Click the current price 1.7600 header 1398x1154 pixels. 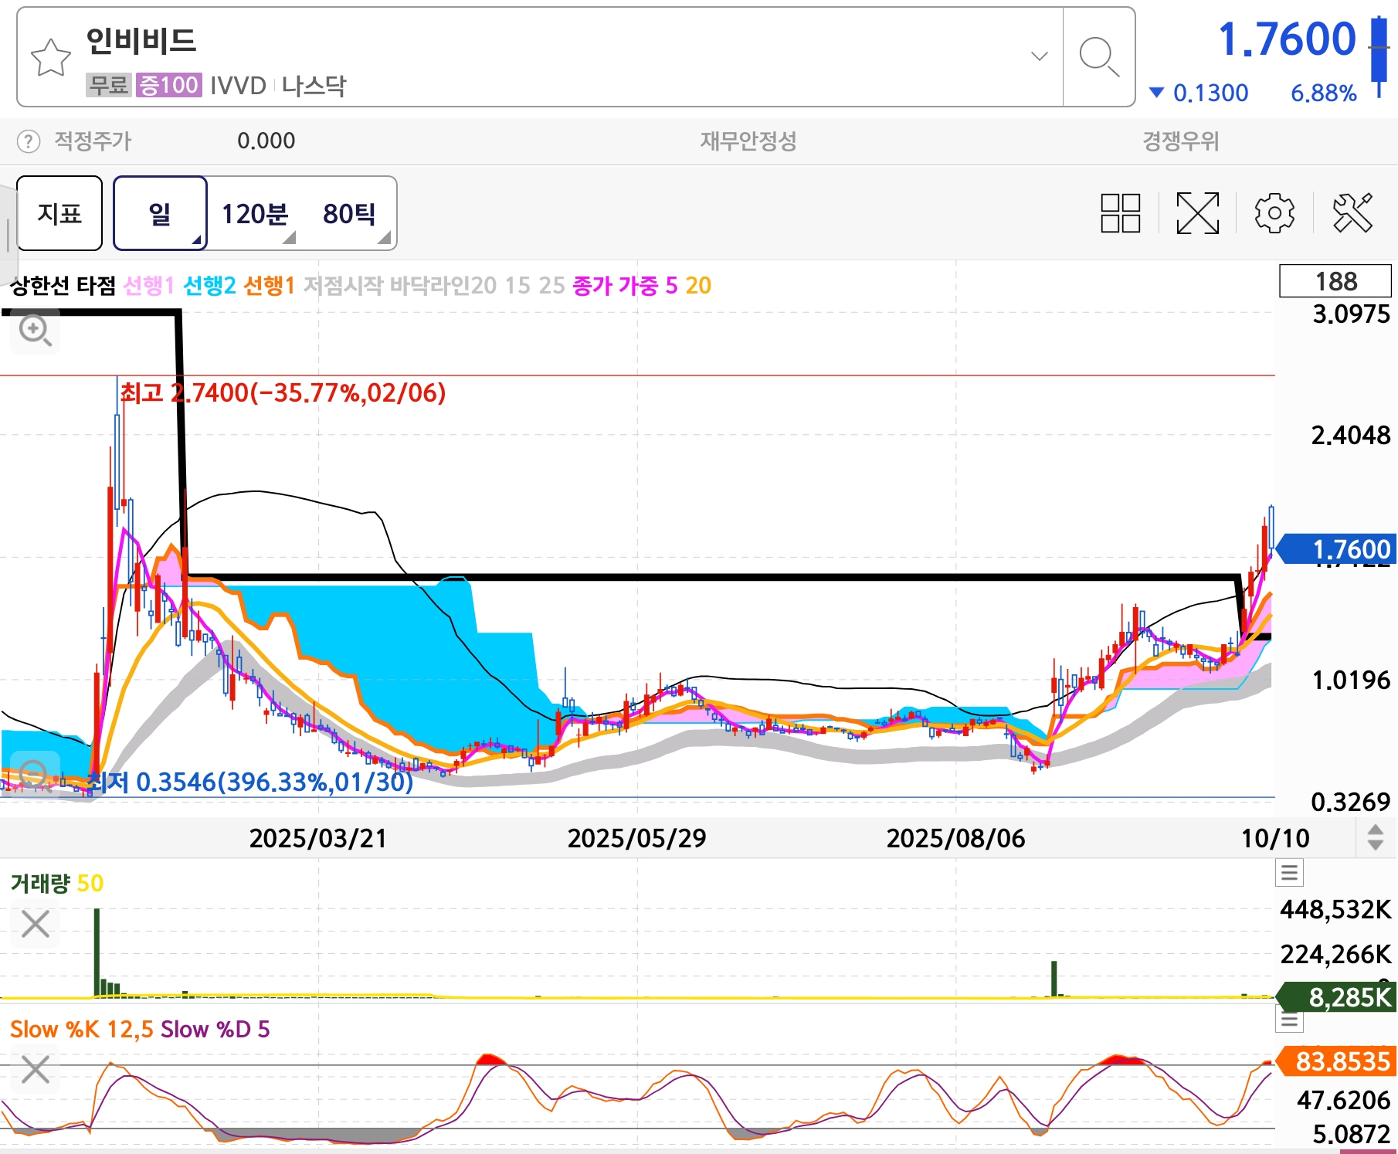tap(1287, 39)
